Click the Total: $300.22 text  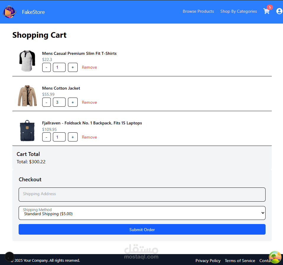click(31, 162)
